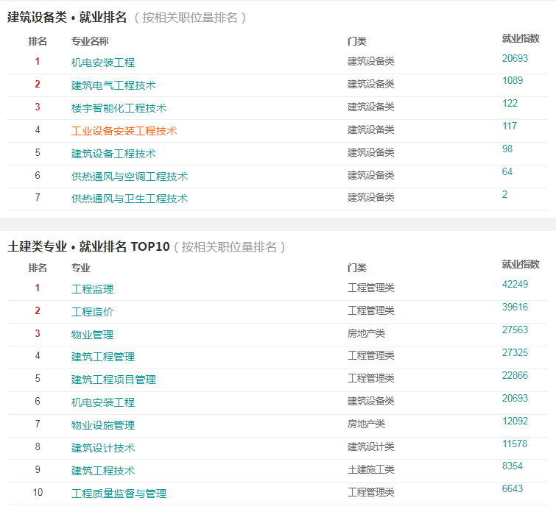Click the index value 22866
The image size is (556, 509).
[x=515, y=375]
